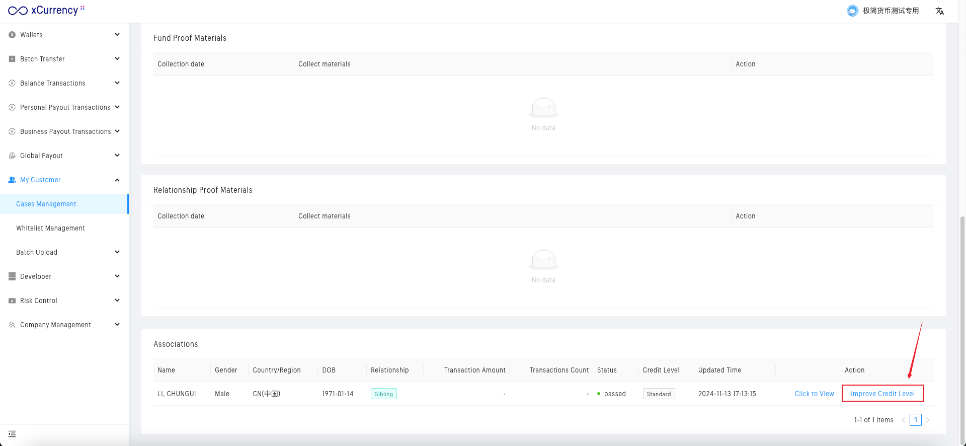
Task: Click the CN(中国) country cell
Action: (266, 394)
